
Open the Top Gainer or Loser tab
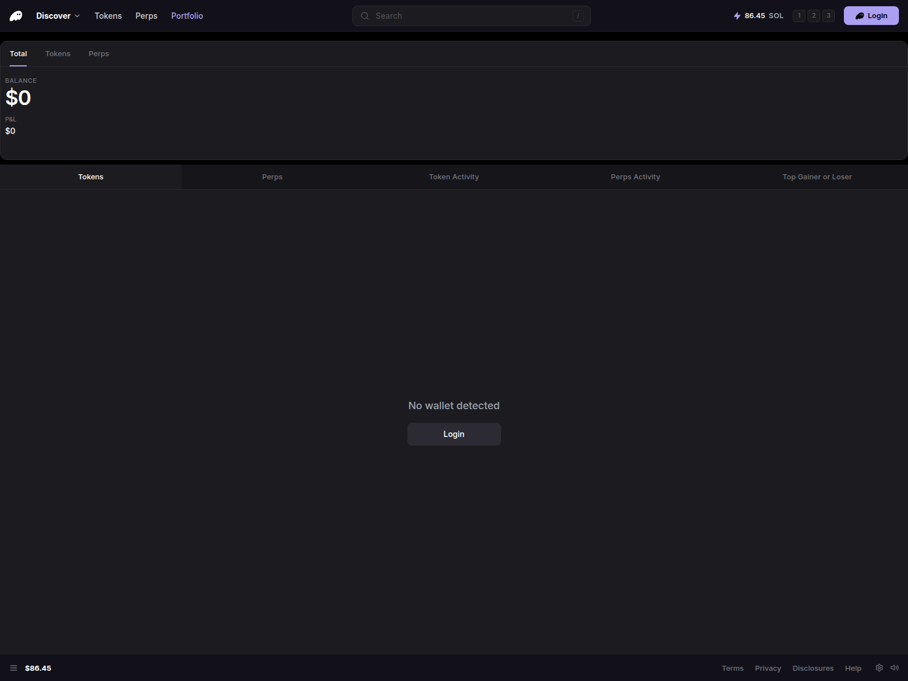[817, 177]
